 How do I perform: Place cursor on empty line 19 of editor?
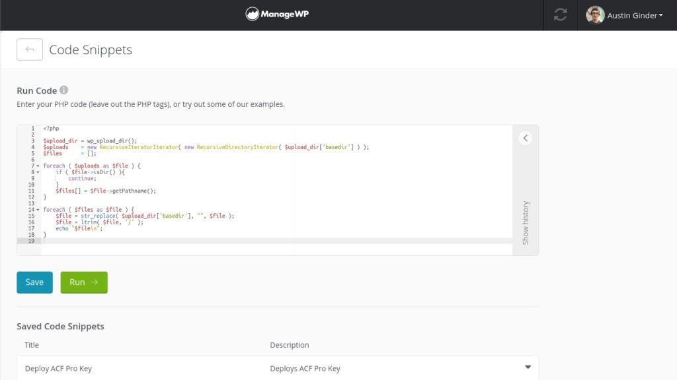tap(264, 241)
